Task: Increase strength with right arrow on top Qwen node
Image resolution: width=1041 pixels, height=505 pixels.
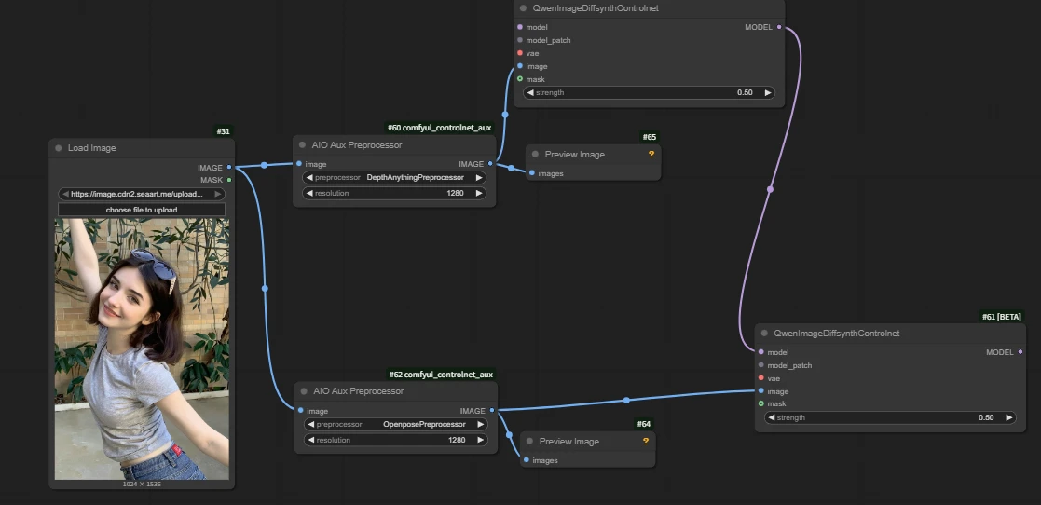Action: tap(768, 93)
